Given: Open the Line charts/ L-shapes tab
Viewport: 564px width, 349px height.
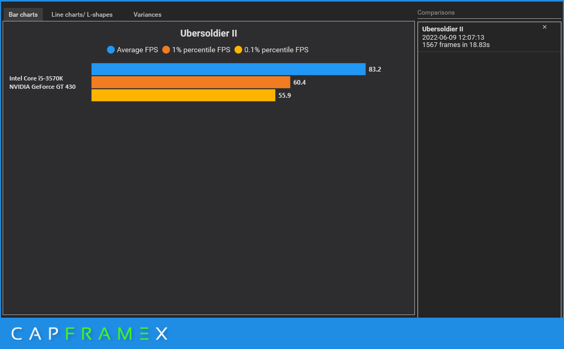Looking at the screenshot, I should point(82,14).
